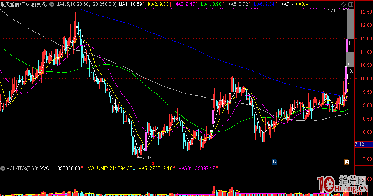Select the blue MA6: 9.34 value
Screen dimensions: 373x196
point(264,4)
